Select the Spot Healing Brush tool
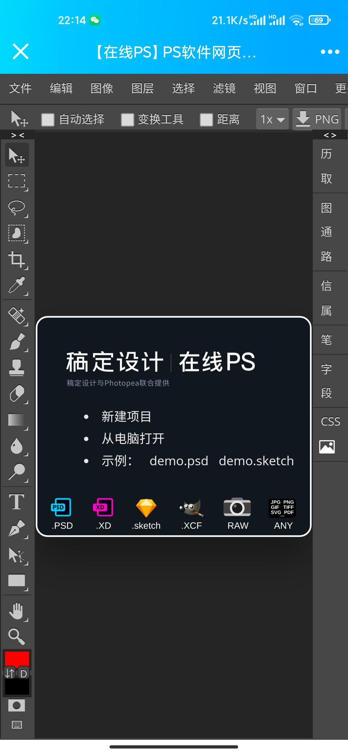Screen dimensions: 348x754 point(17,315)
